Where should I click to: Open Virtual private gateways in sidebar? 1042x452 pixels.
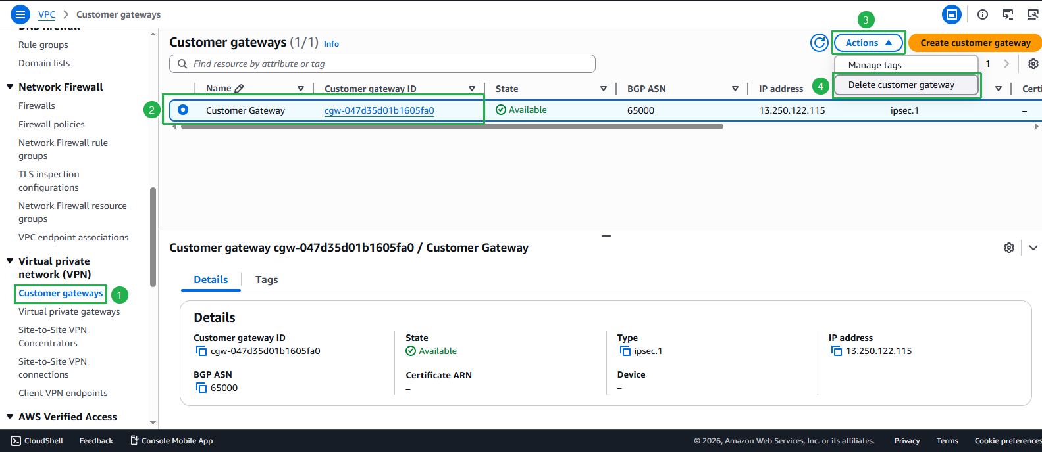coord(69,311)
